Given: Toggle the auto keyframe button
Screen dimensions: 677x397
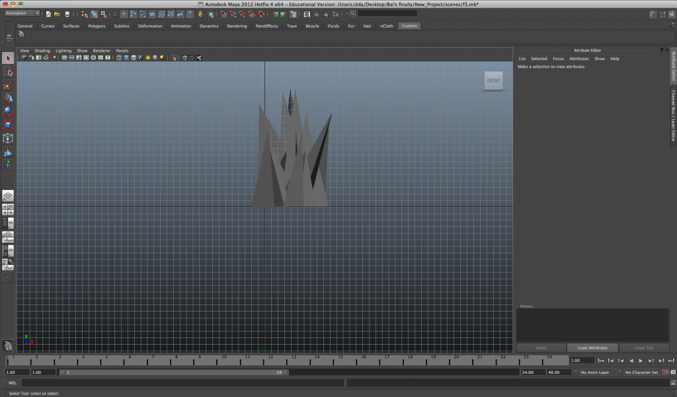Looking at the screenshot, I should (x=665, y=373).
